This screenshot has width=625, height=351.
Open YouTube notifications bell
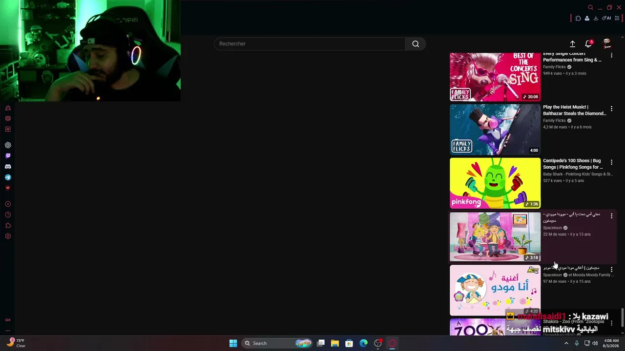(x=588, y=44)
